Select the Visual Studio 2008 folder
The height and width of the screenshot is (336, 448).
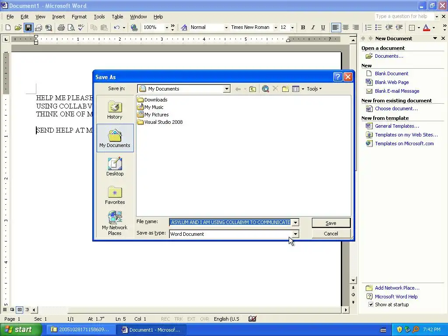point(160,122)
